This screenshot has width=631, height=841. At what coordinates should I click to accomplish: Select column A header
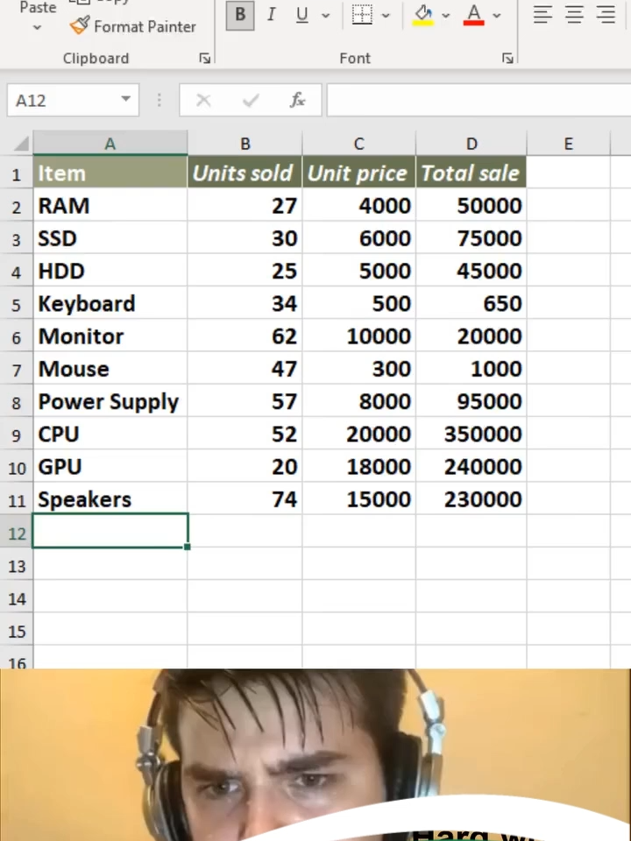(110, 144)
